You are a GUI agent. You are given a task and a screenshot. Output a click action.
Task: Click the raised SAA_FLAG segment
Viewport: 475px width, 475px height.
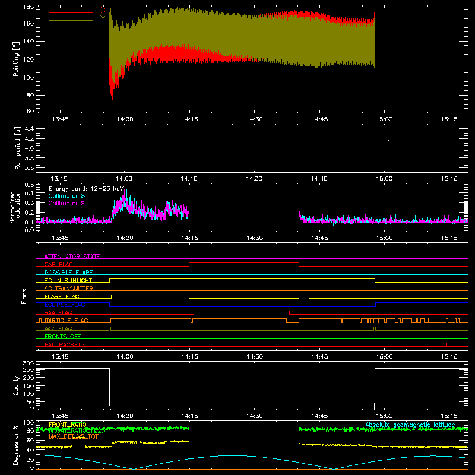click(x=242, y=311)
